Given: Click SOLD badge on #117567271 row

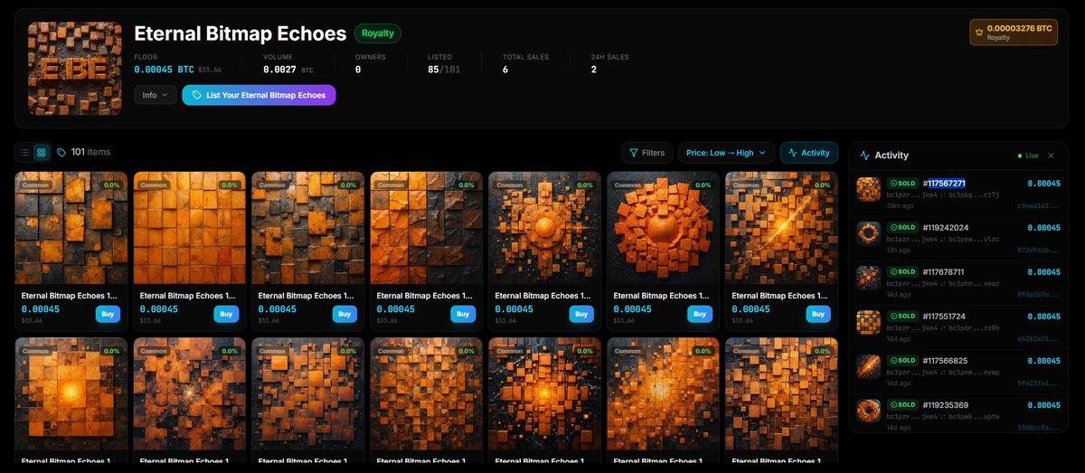Looking at the screenshot, I should [x=903, y=183].
